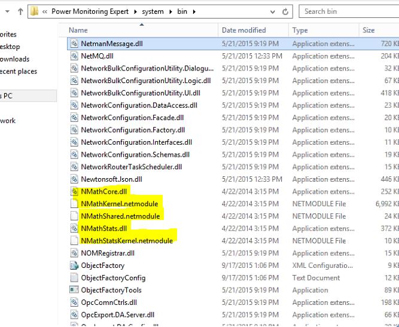This screenshot has width=399, height=327.
Task: Click the NetmanMessage.dll file icon
Action: point(74,44)
